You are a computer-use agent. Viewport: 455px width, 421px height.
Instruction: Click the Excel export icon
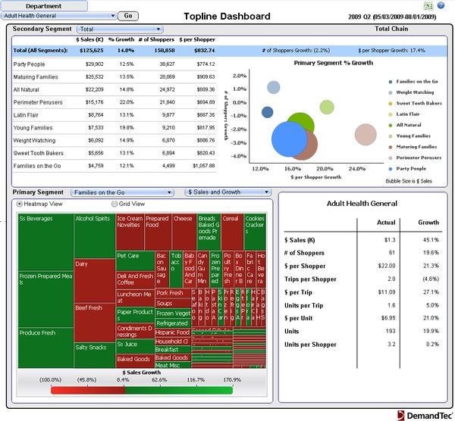[x=428, y=5]
